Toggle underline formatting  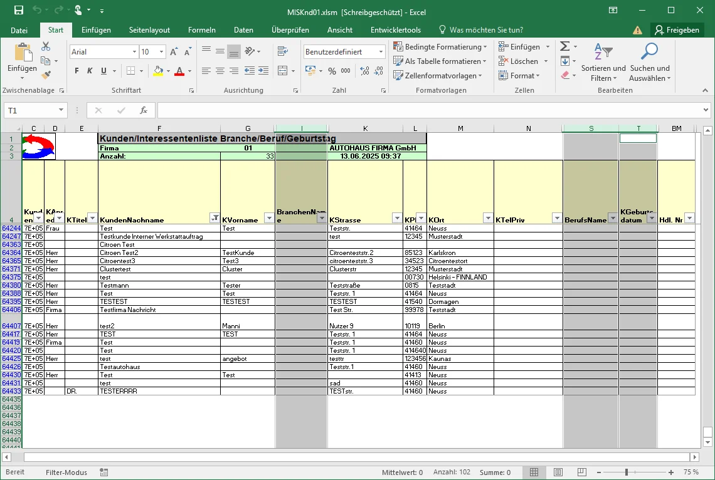pos(103,71)
